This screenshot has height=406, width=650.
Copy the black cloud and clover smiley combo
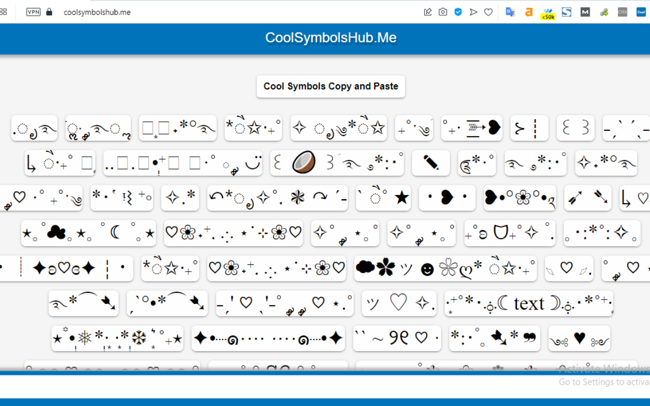tap(445, 268)
